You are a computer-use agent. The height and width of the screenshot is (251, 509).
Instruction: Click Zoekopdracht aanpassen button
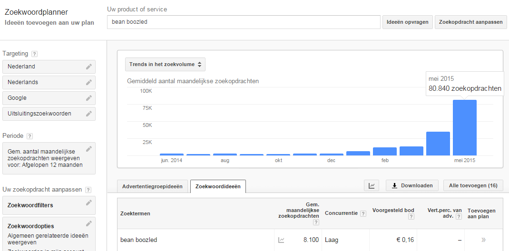(470, 22)
